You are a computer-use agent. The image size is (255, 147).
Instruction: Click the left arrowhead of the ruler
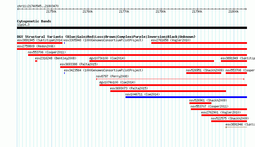coord(18,9)
